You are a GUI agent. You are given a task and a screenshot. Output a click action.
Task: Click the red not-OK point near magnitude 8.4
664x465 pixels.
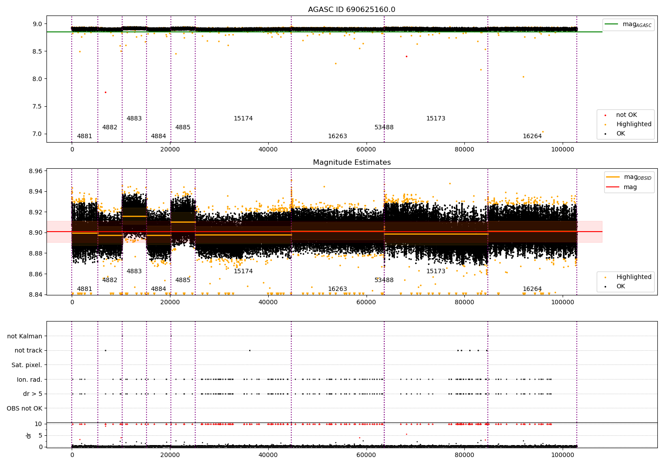[406, 56]
